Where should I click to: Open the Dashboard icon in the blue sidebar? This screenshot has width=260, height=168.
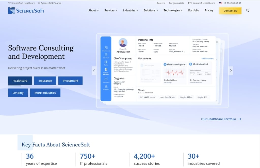[x=106, y=48]
